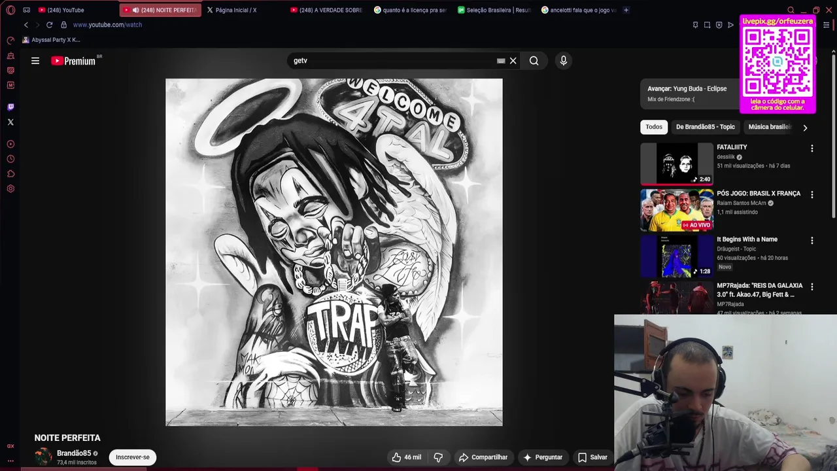The height and width of the screenshot is (471, 837).
Task: Open 'Raiam Santos McArn' channel name
Action: pos(742,203)
